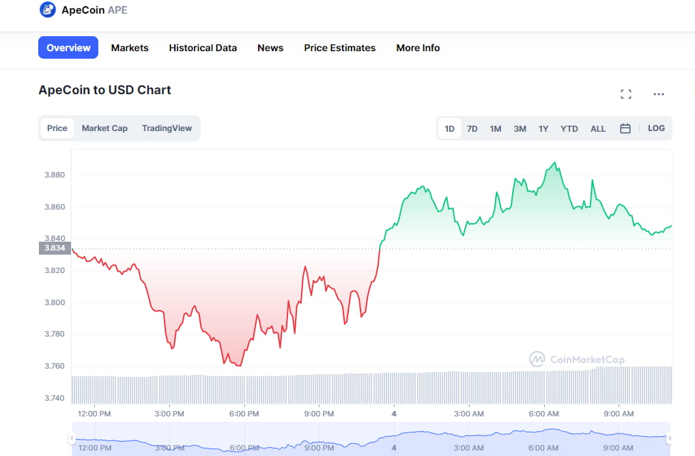Select the 7D time range
This screenshot has width=695, height=456.
click(472, 129)
